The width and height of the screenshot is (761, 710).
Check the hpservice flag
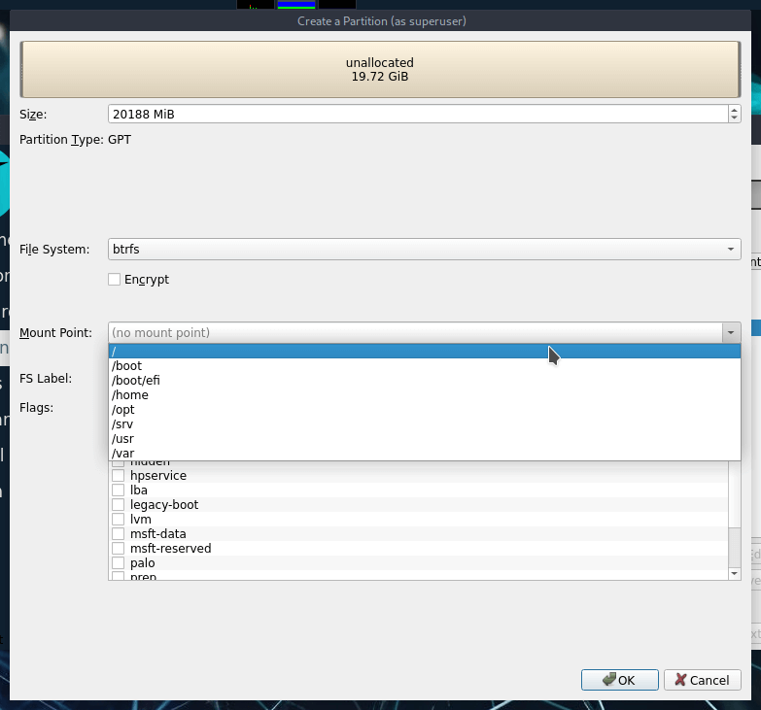(118, 476)
